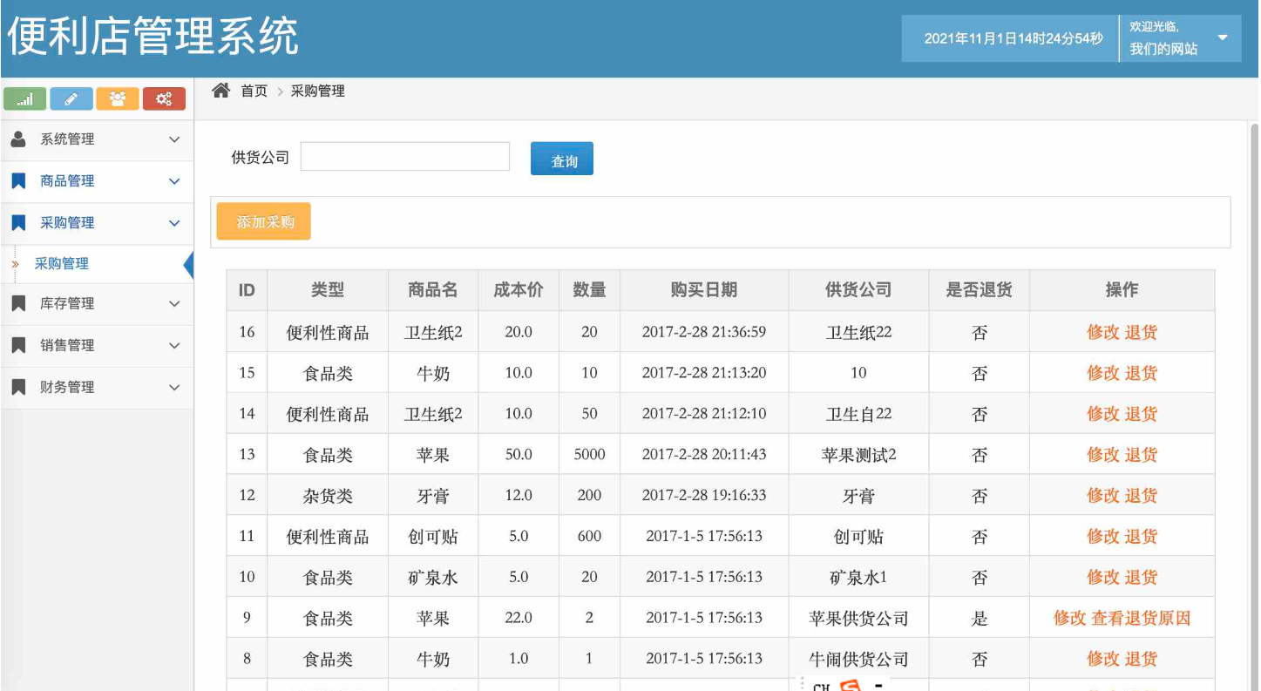Click 退货 for purchase ID 8
Viewport: 1261px width, 691px height.
tap(1141, 659)
